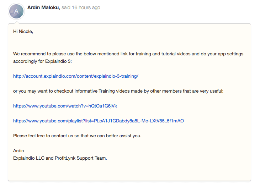Click the "Please feel free to contact us" line
Image resolution: width=260 pixels, height=187 pixels.
77,136
